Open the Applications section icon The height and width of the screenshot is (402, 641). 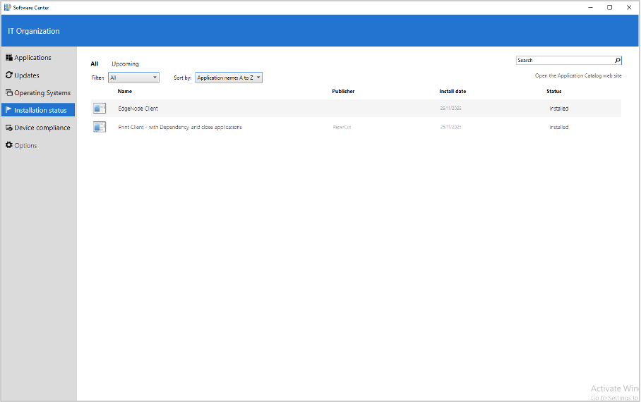9,58
